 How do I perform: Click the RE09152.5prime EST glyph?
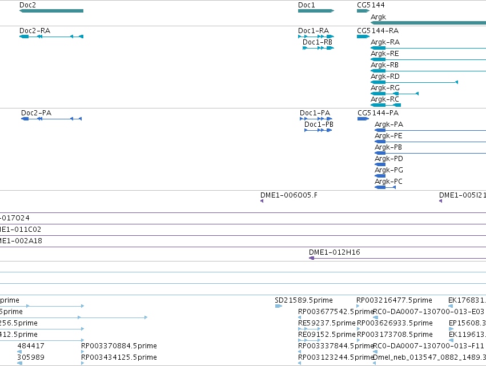(x=310, y=340)
